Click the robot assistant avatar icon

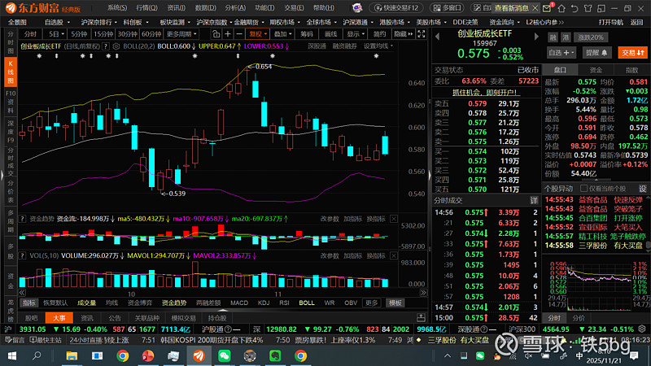point(356,8)
